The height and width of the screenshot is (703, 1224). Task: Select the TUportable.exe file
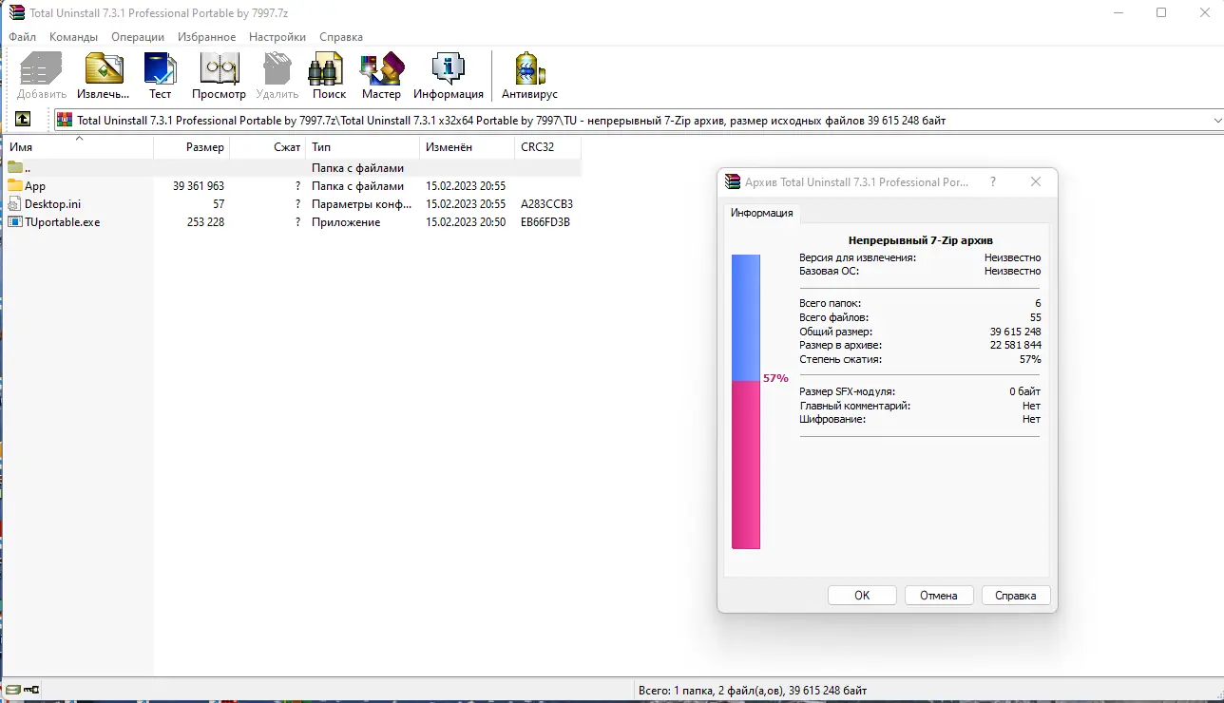click(x=61, y=221)
